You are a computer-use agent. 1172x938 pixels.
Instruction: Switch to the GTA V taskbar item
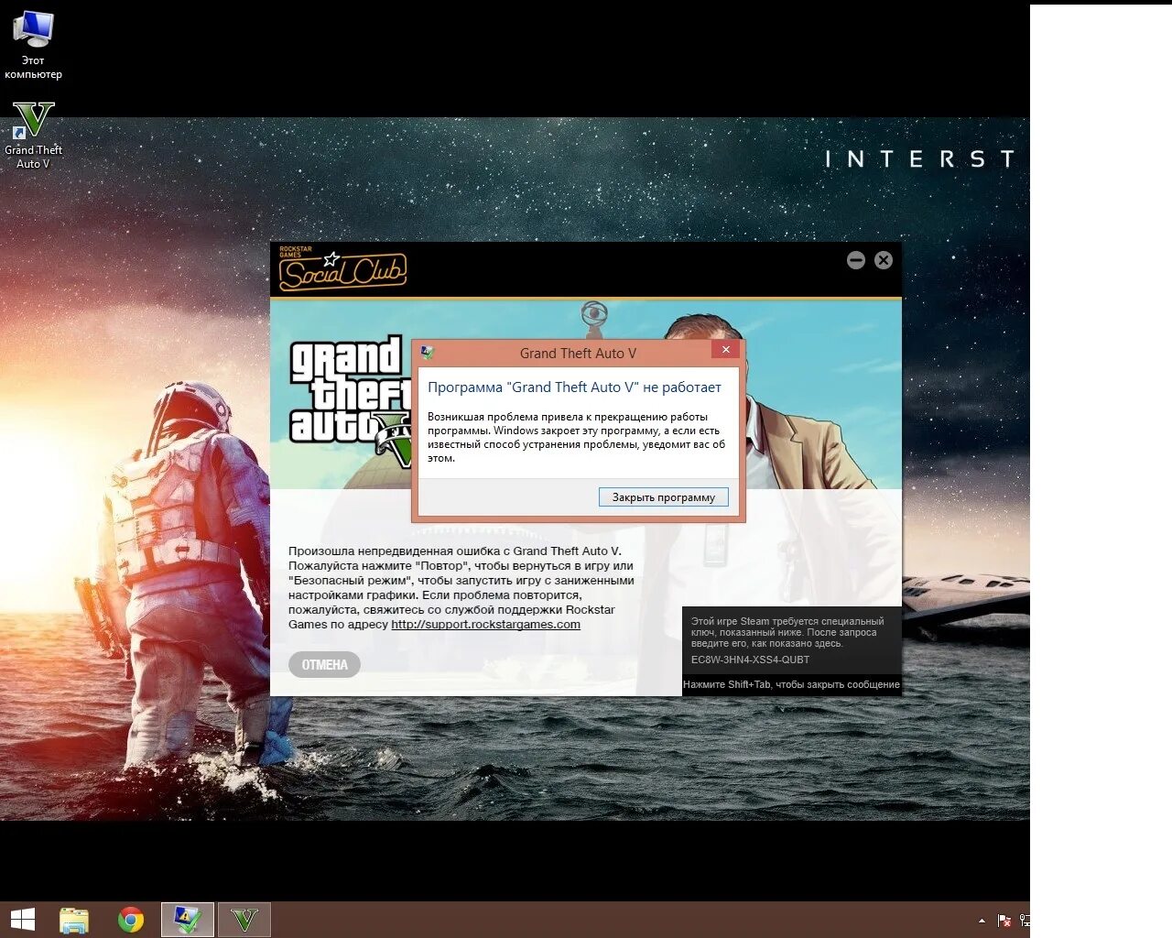(244, 920)
